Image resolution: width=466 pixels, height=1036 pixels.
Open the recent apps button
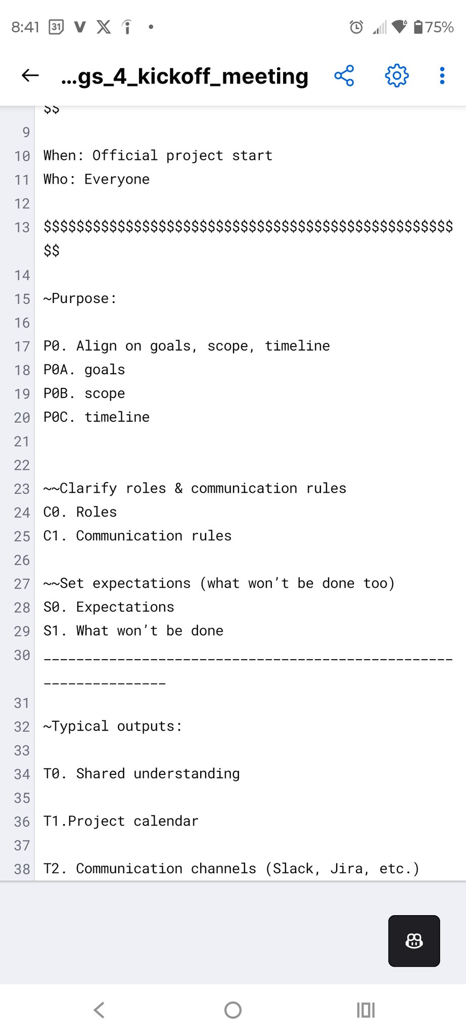tap(365, 1010)
